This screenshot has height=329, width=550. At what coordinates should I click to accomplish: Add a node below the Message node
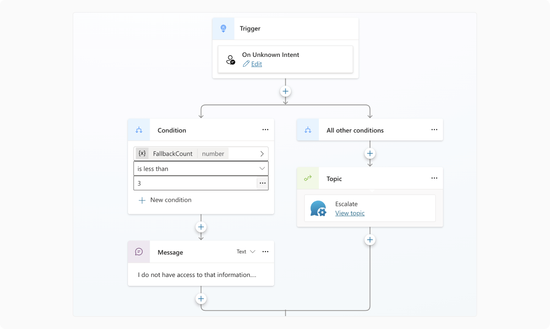(201, 299)
